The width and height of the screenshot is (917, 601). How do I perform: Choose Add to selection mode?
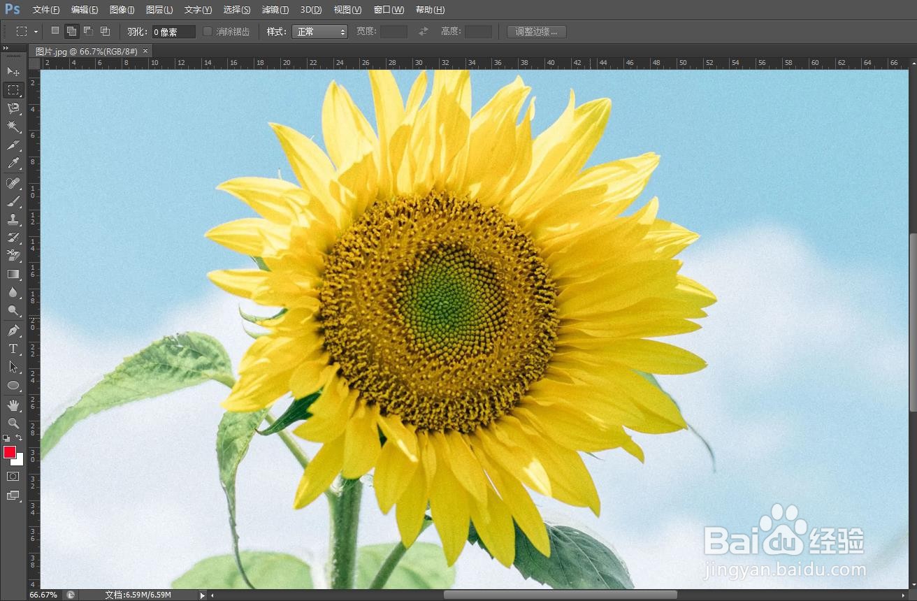(x=71, y=31)
